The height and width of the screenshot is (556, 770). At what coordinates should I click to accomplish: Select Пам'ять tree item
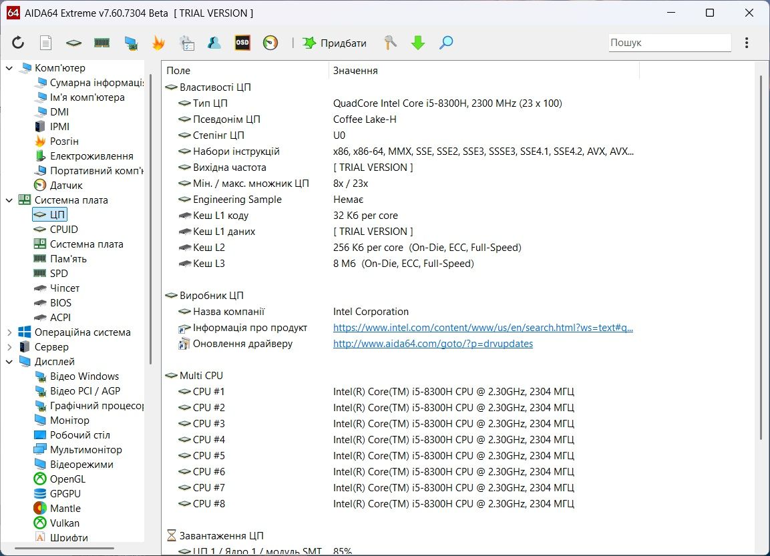coord(60,258)
